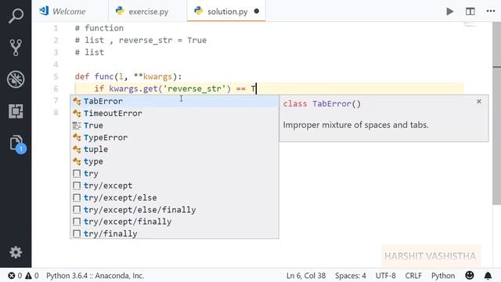Viewport: 501px width, 282px height.
Task: Select the Python 3.6.4 Anaconda interpreter
Action: [x=95, y=276]
